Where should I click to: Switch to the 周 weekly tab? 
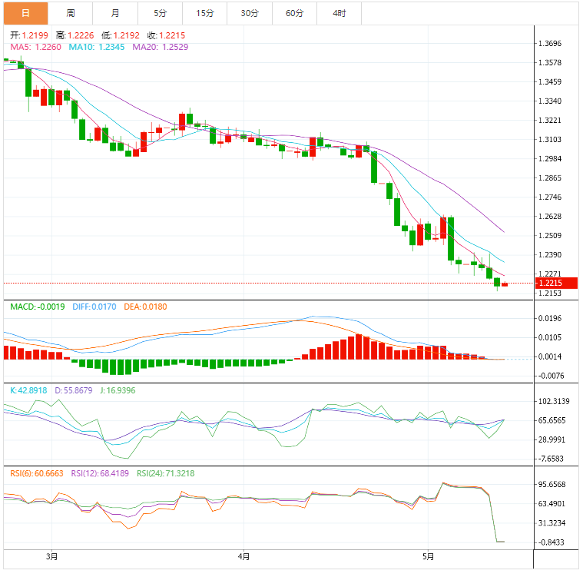tap(70, 13)
